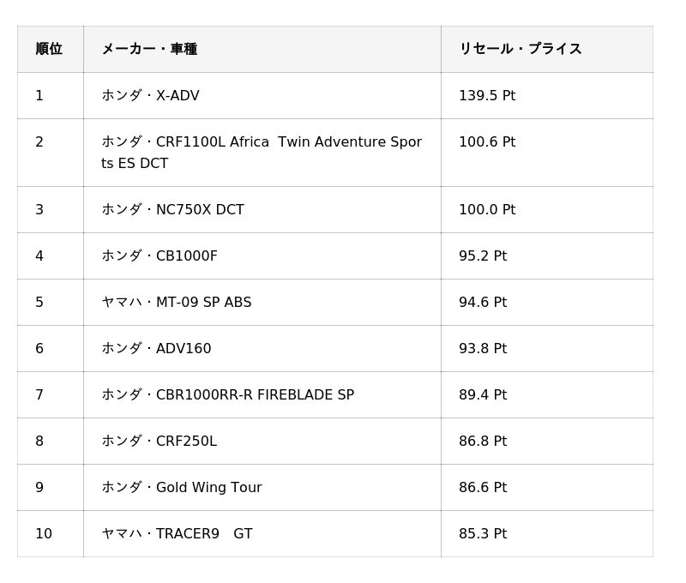Select the ヤマハ・MT-09 SP ABS cell

click(262, 302)
